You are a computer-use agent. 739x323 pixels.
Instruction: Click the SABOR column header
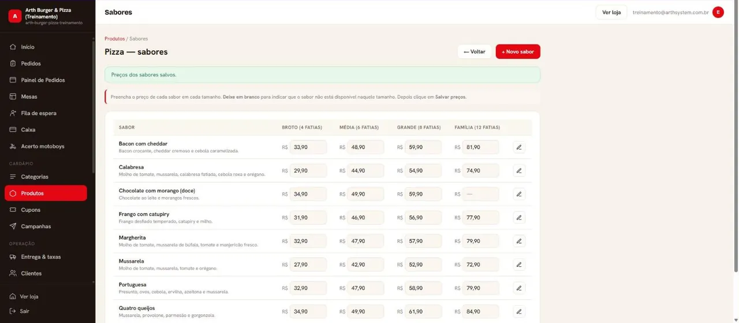[x=126, y=127]
